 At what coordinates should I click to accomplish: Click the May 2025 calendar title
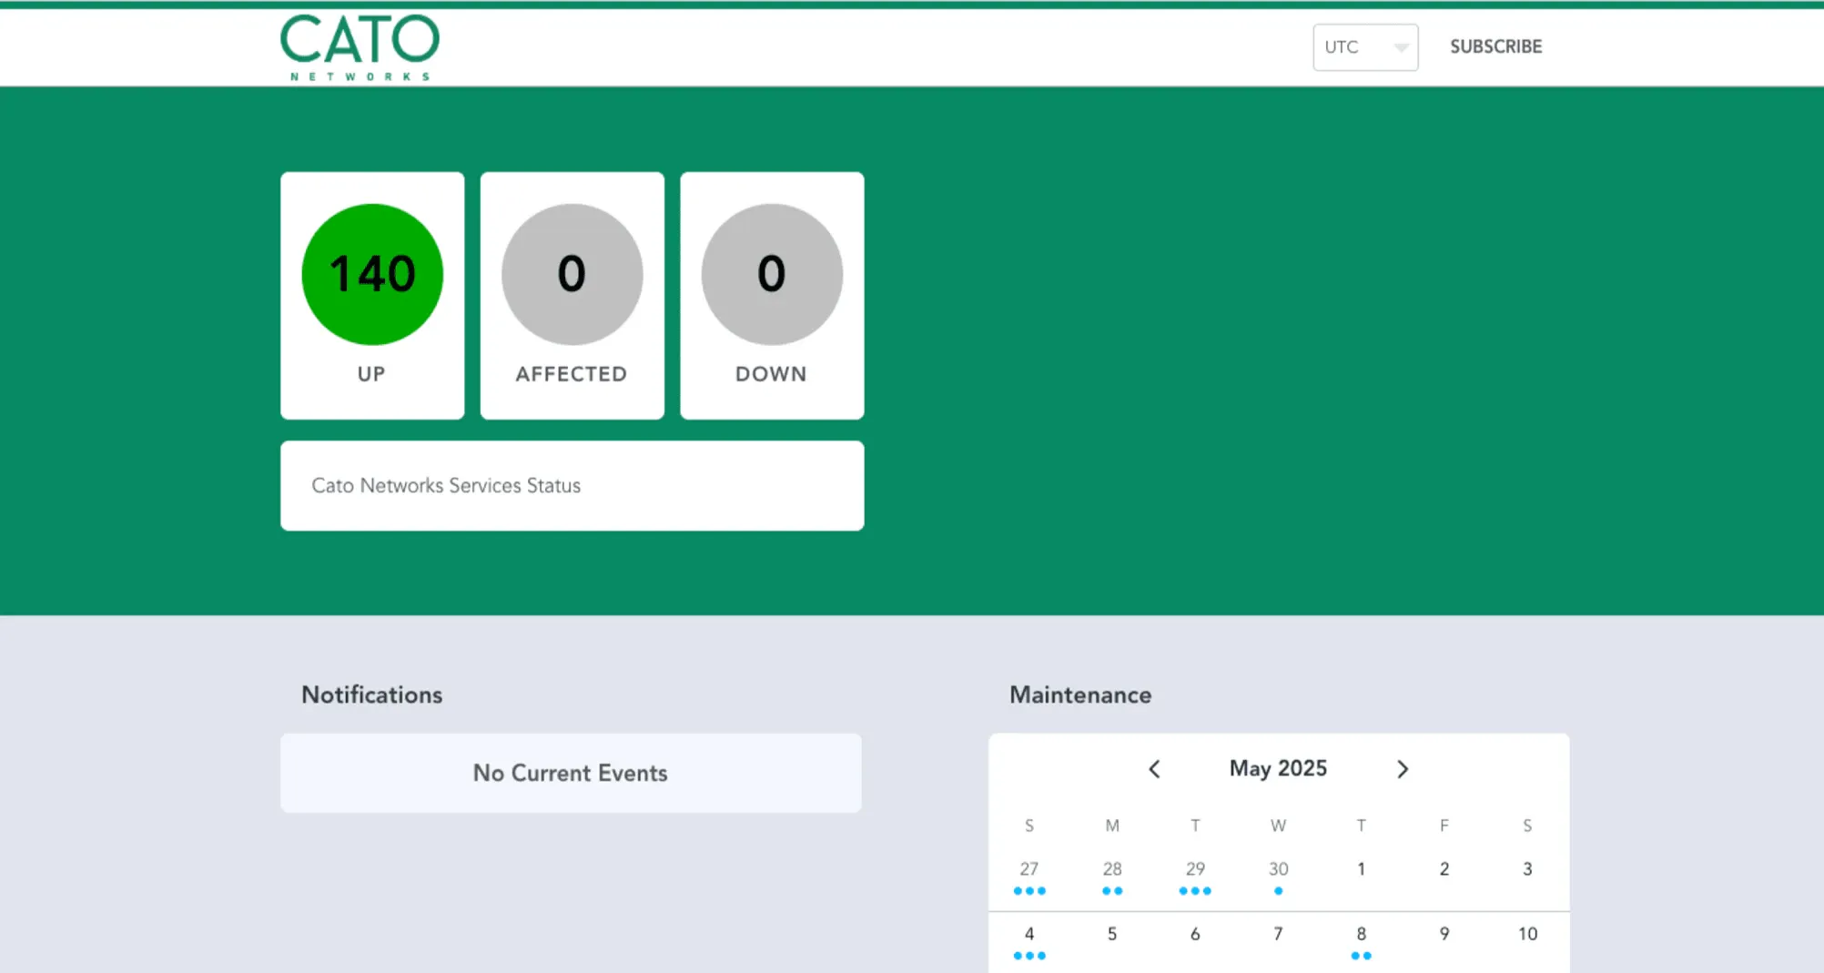coord(1278,768)
